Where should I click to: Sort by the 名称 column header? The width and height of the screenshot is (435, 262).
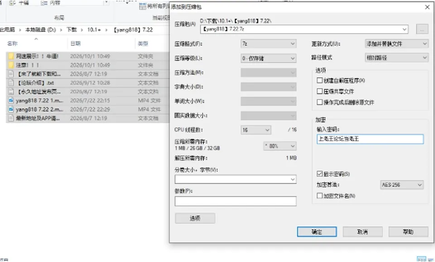pyautogui.click(x=12, y=43)
